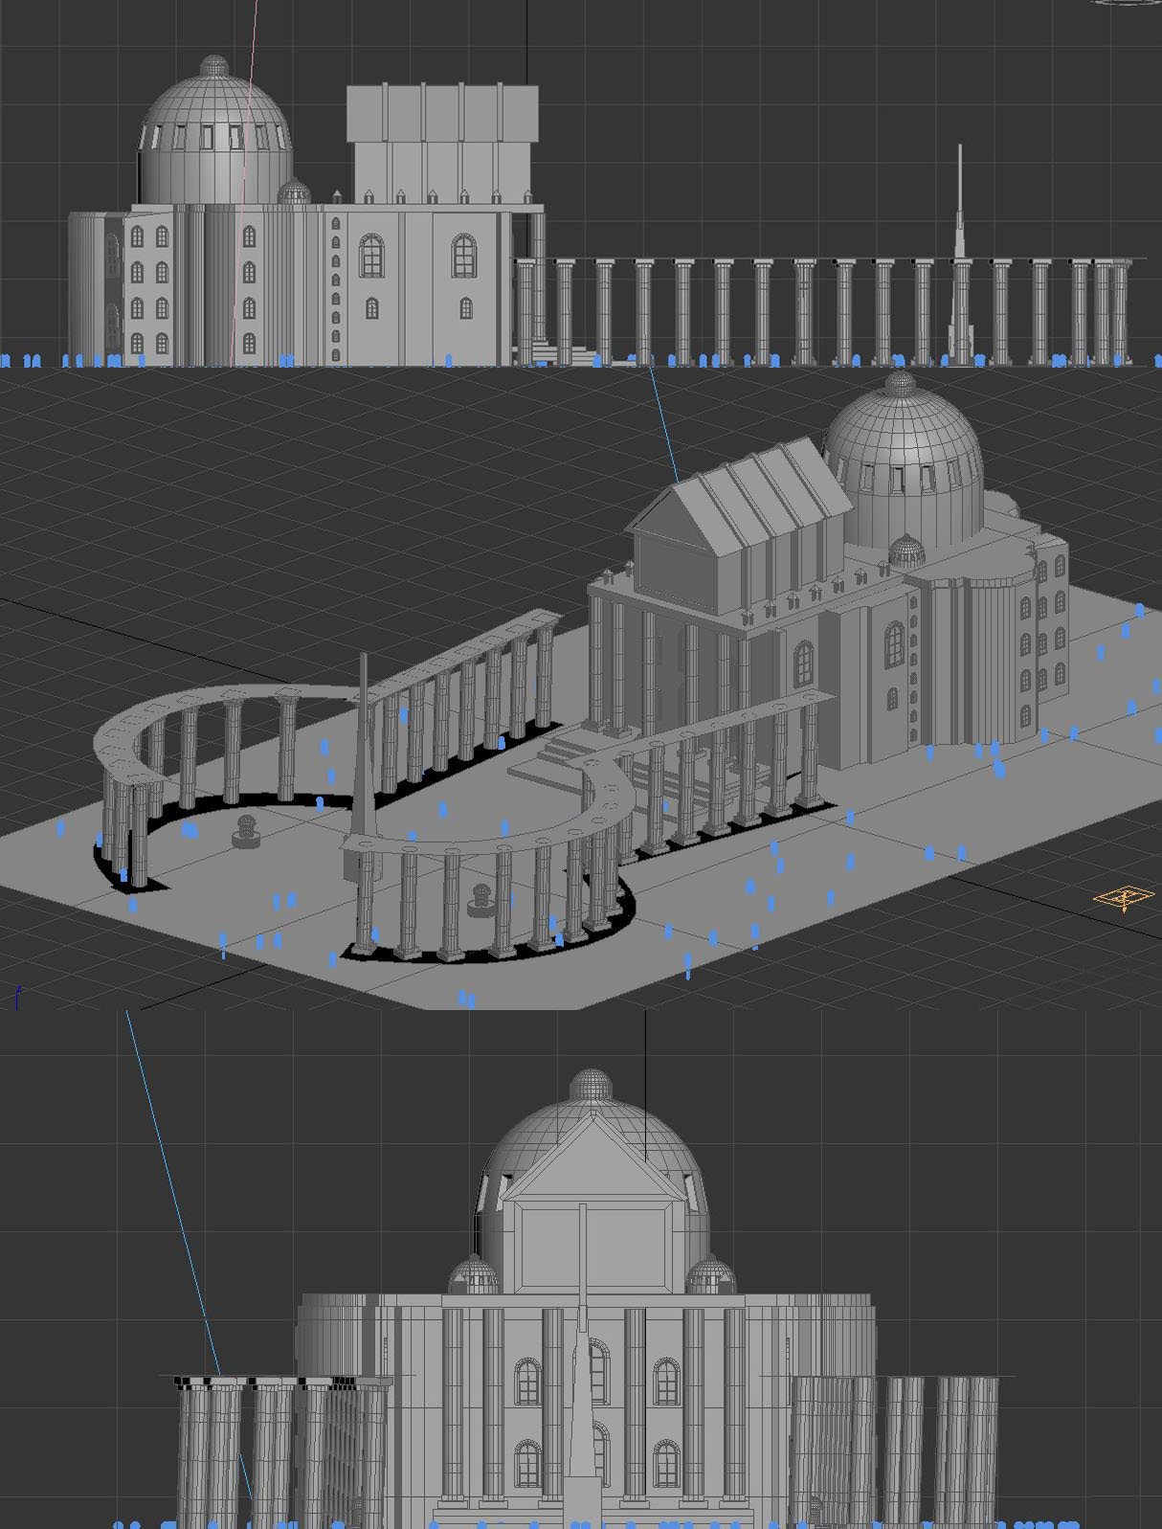
Task: Select the orange helper object in perspective view
Action: point(1124,898)
